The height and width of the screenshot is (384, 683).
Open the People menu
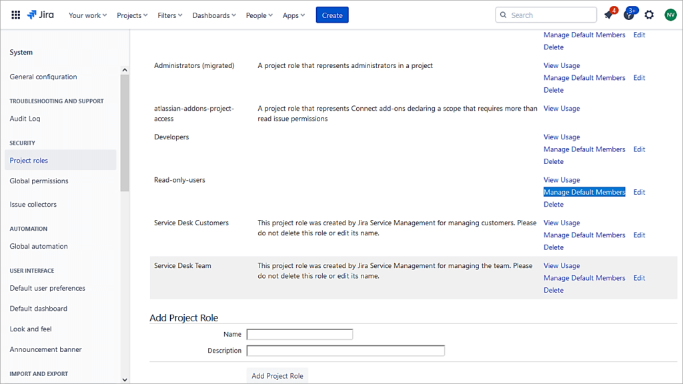pos(259,15)
